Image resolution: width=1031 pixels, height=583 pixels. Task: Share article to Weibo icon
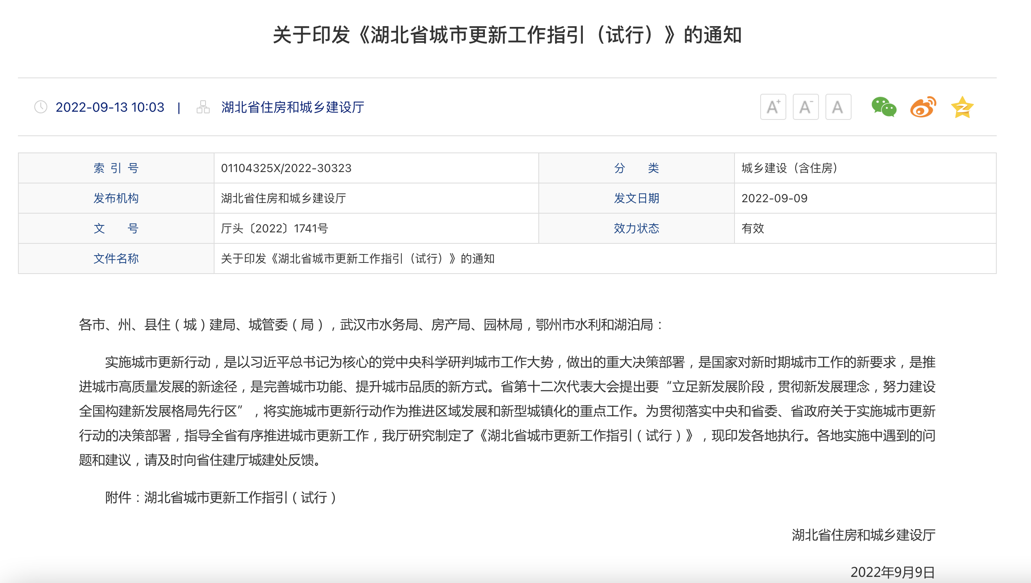pyautogui.click(x=923, y=107)
